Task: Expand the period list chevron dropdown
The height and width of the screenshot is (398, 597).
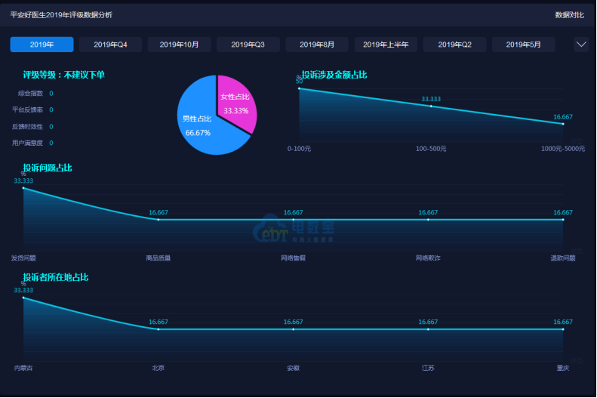Action: 581,45
